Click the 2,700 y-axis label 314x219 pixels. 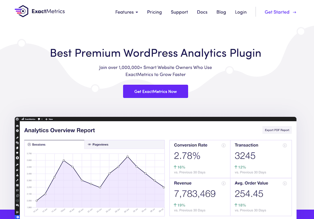29,154
